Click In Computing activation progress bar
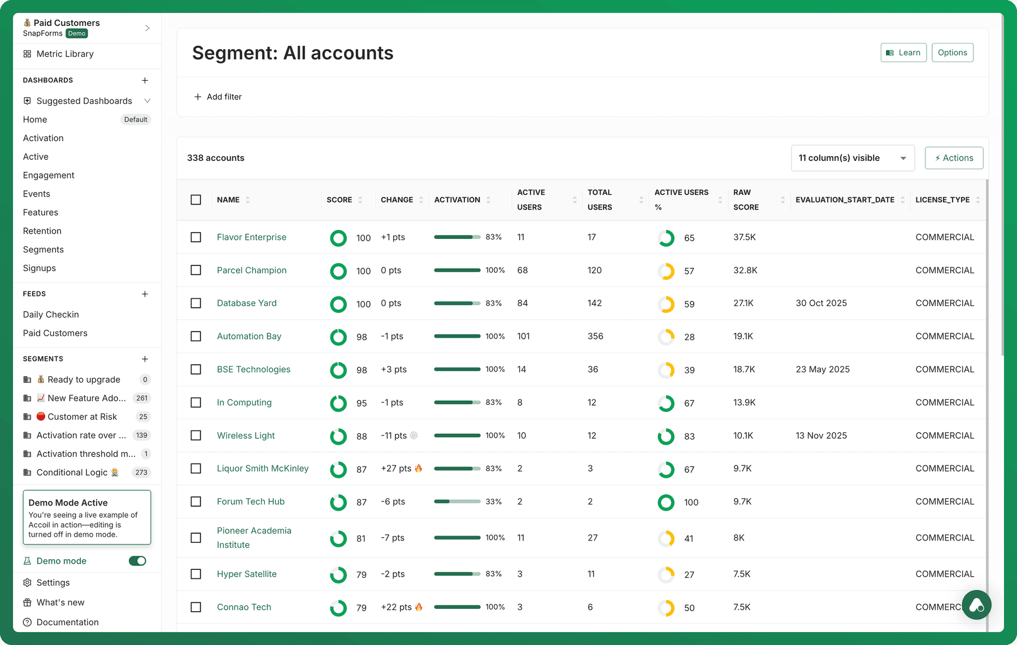The image size is (1017, 645). click(x=457, y=402)
